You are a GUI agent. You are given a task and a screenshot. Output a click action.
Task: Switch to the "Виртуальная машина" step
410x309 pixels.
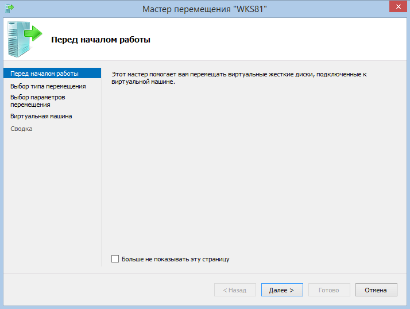(x=41, y=116)
